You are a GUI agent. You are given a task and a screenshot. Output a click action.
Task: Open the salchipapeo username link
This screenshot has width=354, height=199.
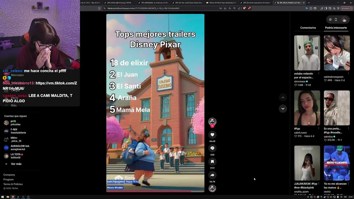pos(116,182)
